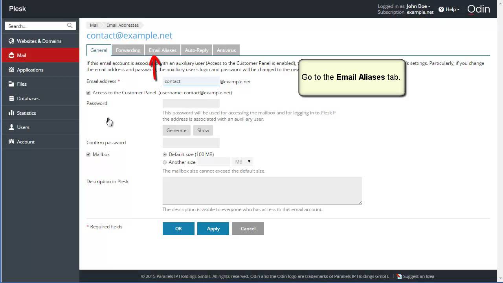503x283 pixels.
Task: Open the John Doe user dropdown
Action: point(418,6)
